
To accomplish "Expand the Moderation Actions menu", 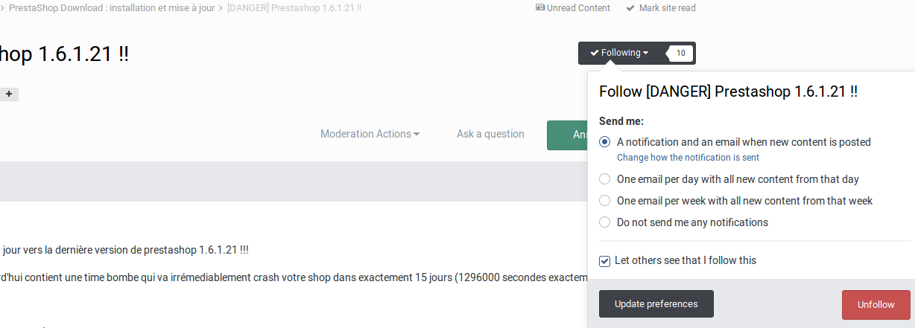I will pos(370,134).
